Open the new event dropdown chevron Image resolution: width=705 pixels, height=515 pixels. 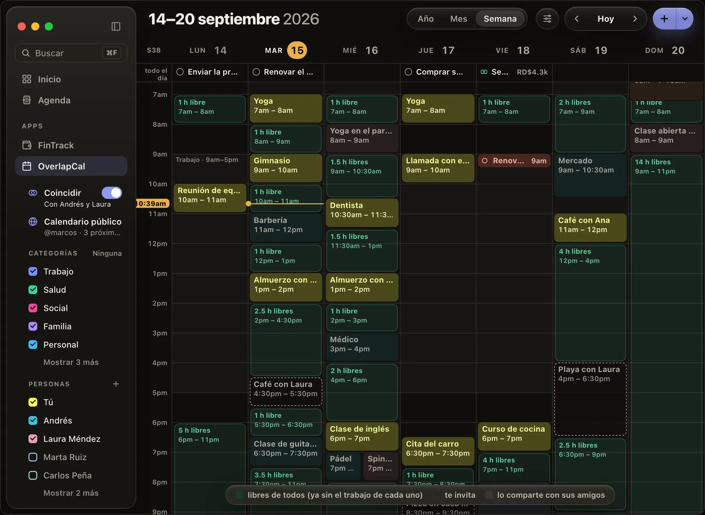pyautogui.click(x=685, y=19)
